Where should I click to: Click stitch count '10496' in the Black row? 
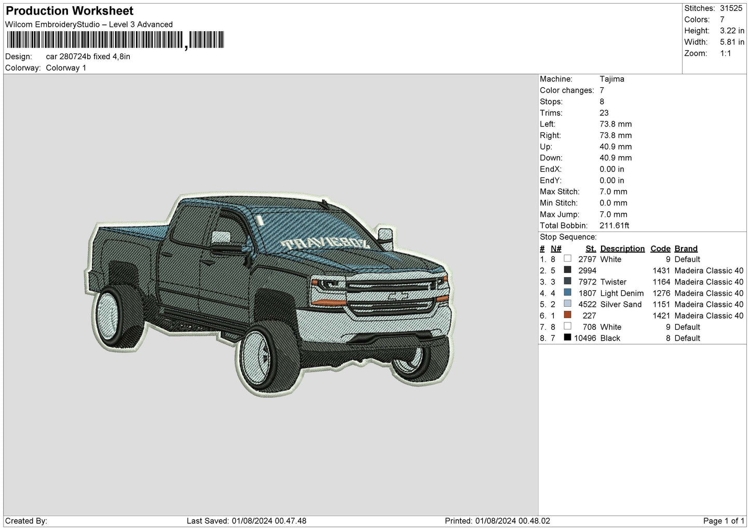click(585, 338)
